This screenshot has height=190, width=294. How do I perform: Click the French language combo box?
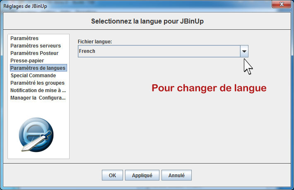[163, 51]
